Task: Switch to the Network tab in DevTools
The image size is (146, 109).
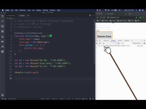Action: [x=127, y=41]
